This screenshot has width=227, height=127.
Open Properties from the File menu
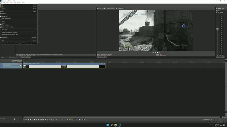pos(19,37)
